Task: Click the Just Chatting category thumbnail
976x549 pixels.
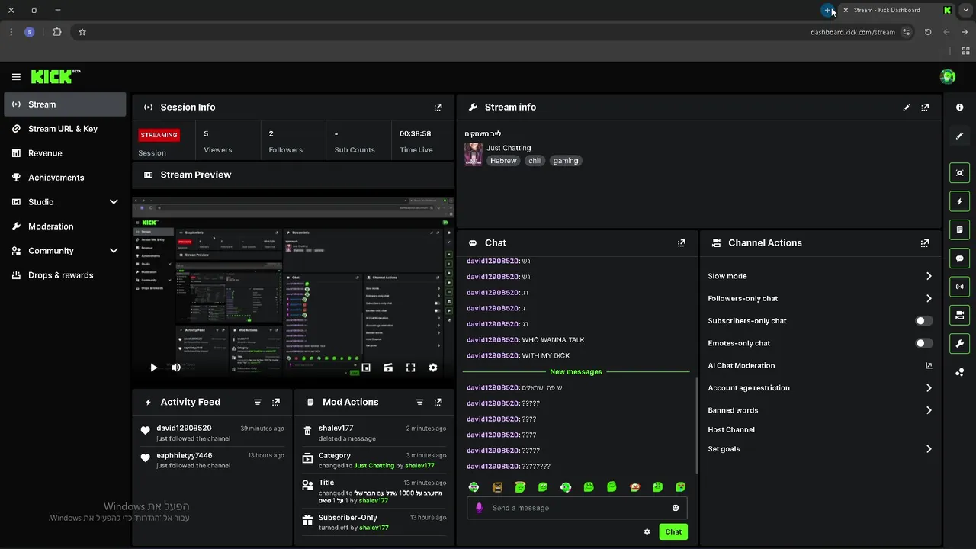Action: pos(474,154)
